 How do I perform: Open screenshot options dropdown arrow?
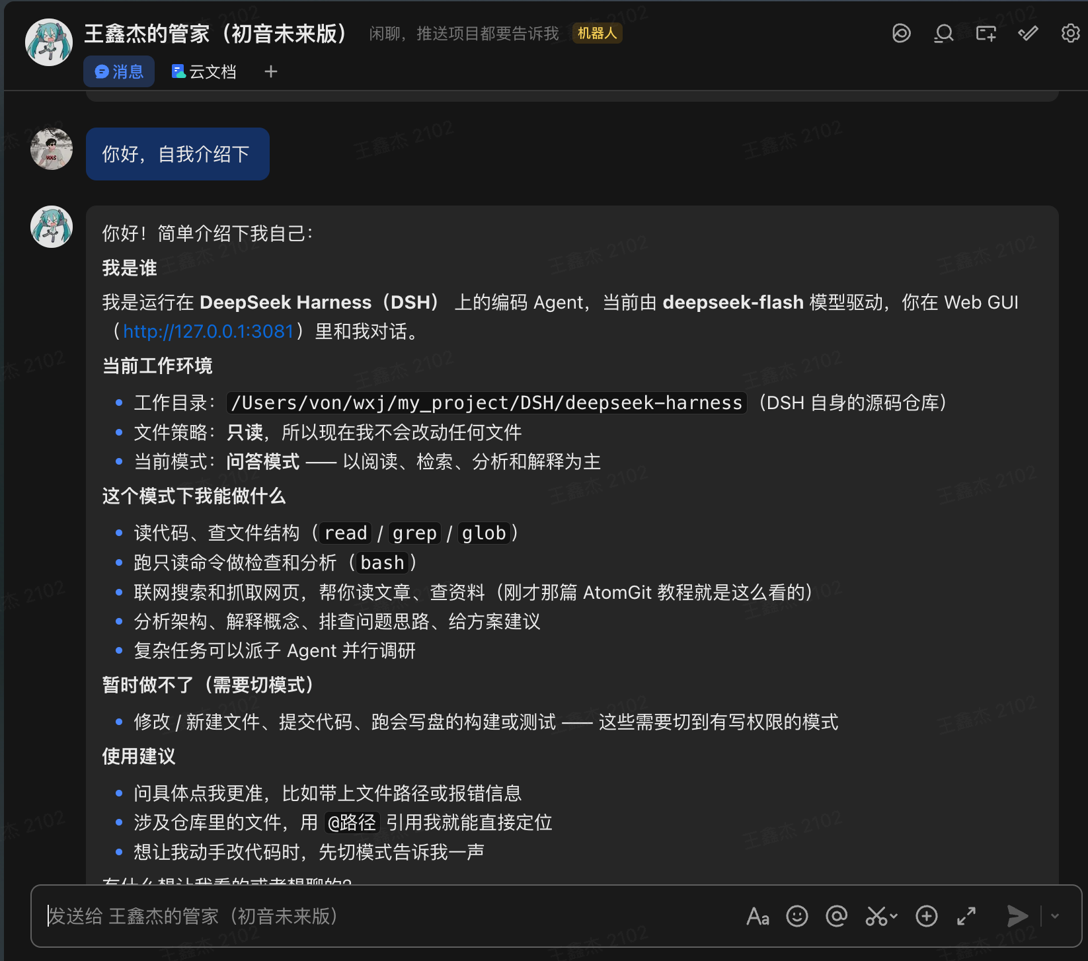tap(894, 916)
